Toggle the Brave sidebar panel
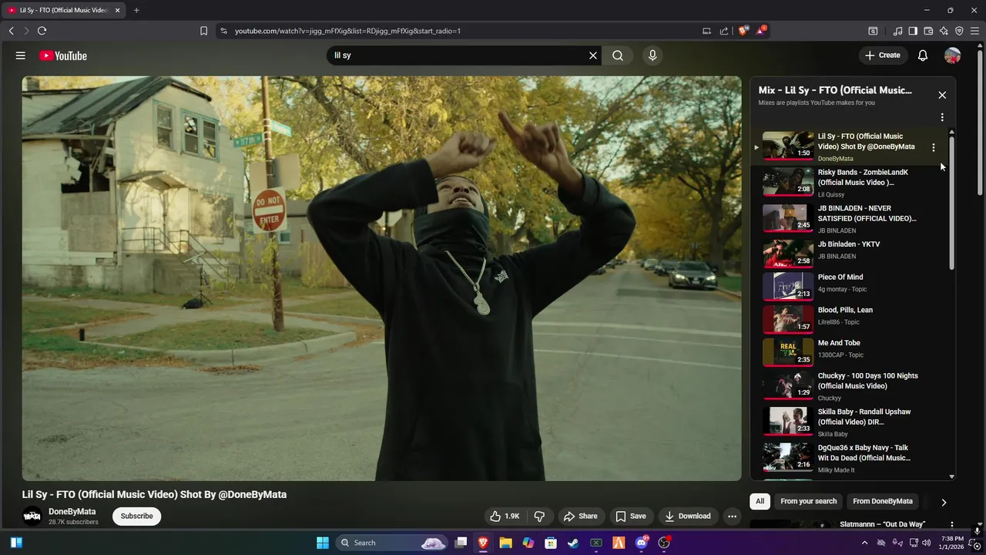 click(x=913, y=31)
